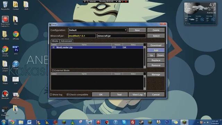Select the ModLoader.zip row in mods list

point(97,47)
